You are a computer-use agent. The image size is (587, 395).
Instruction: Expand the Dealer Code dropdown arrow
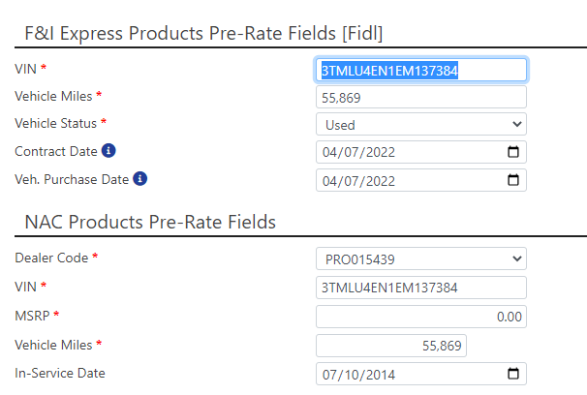[x=517, y=258]
